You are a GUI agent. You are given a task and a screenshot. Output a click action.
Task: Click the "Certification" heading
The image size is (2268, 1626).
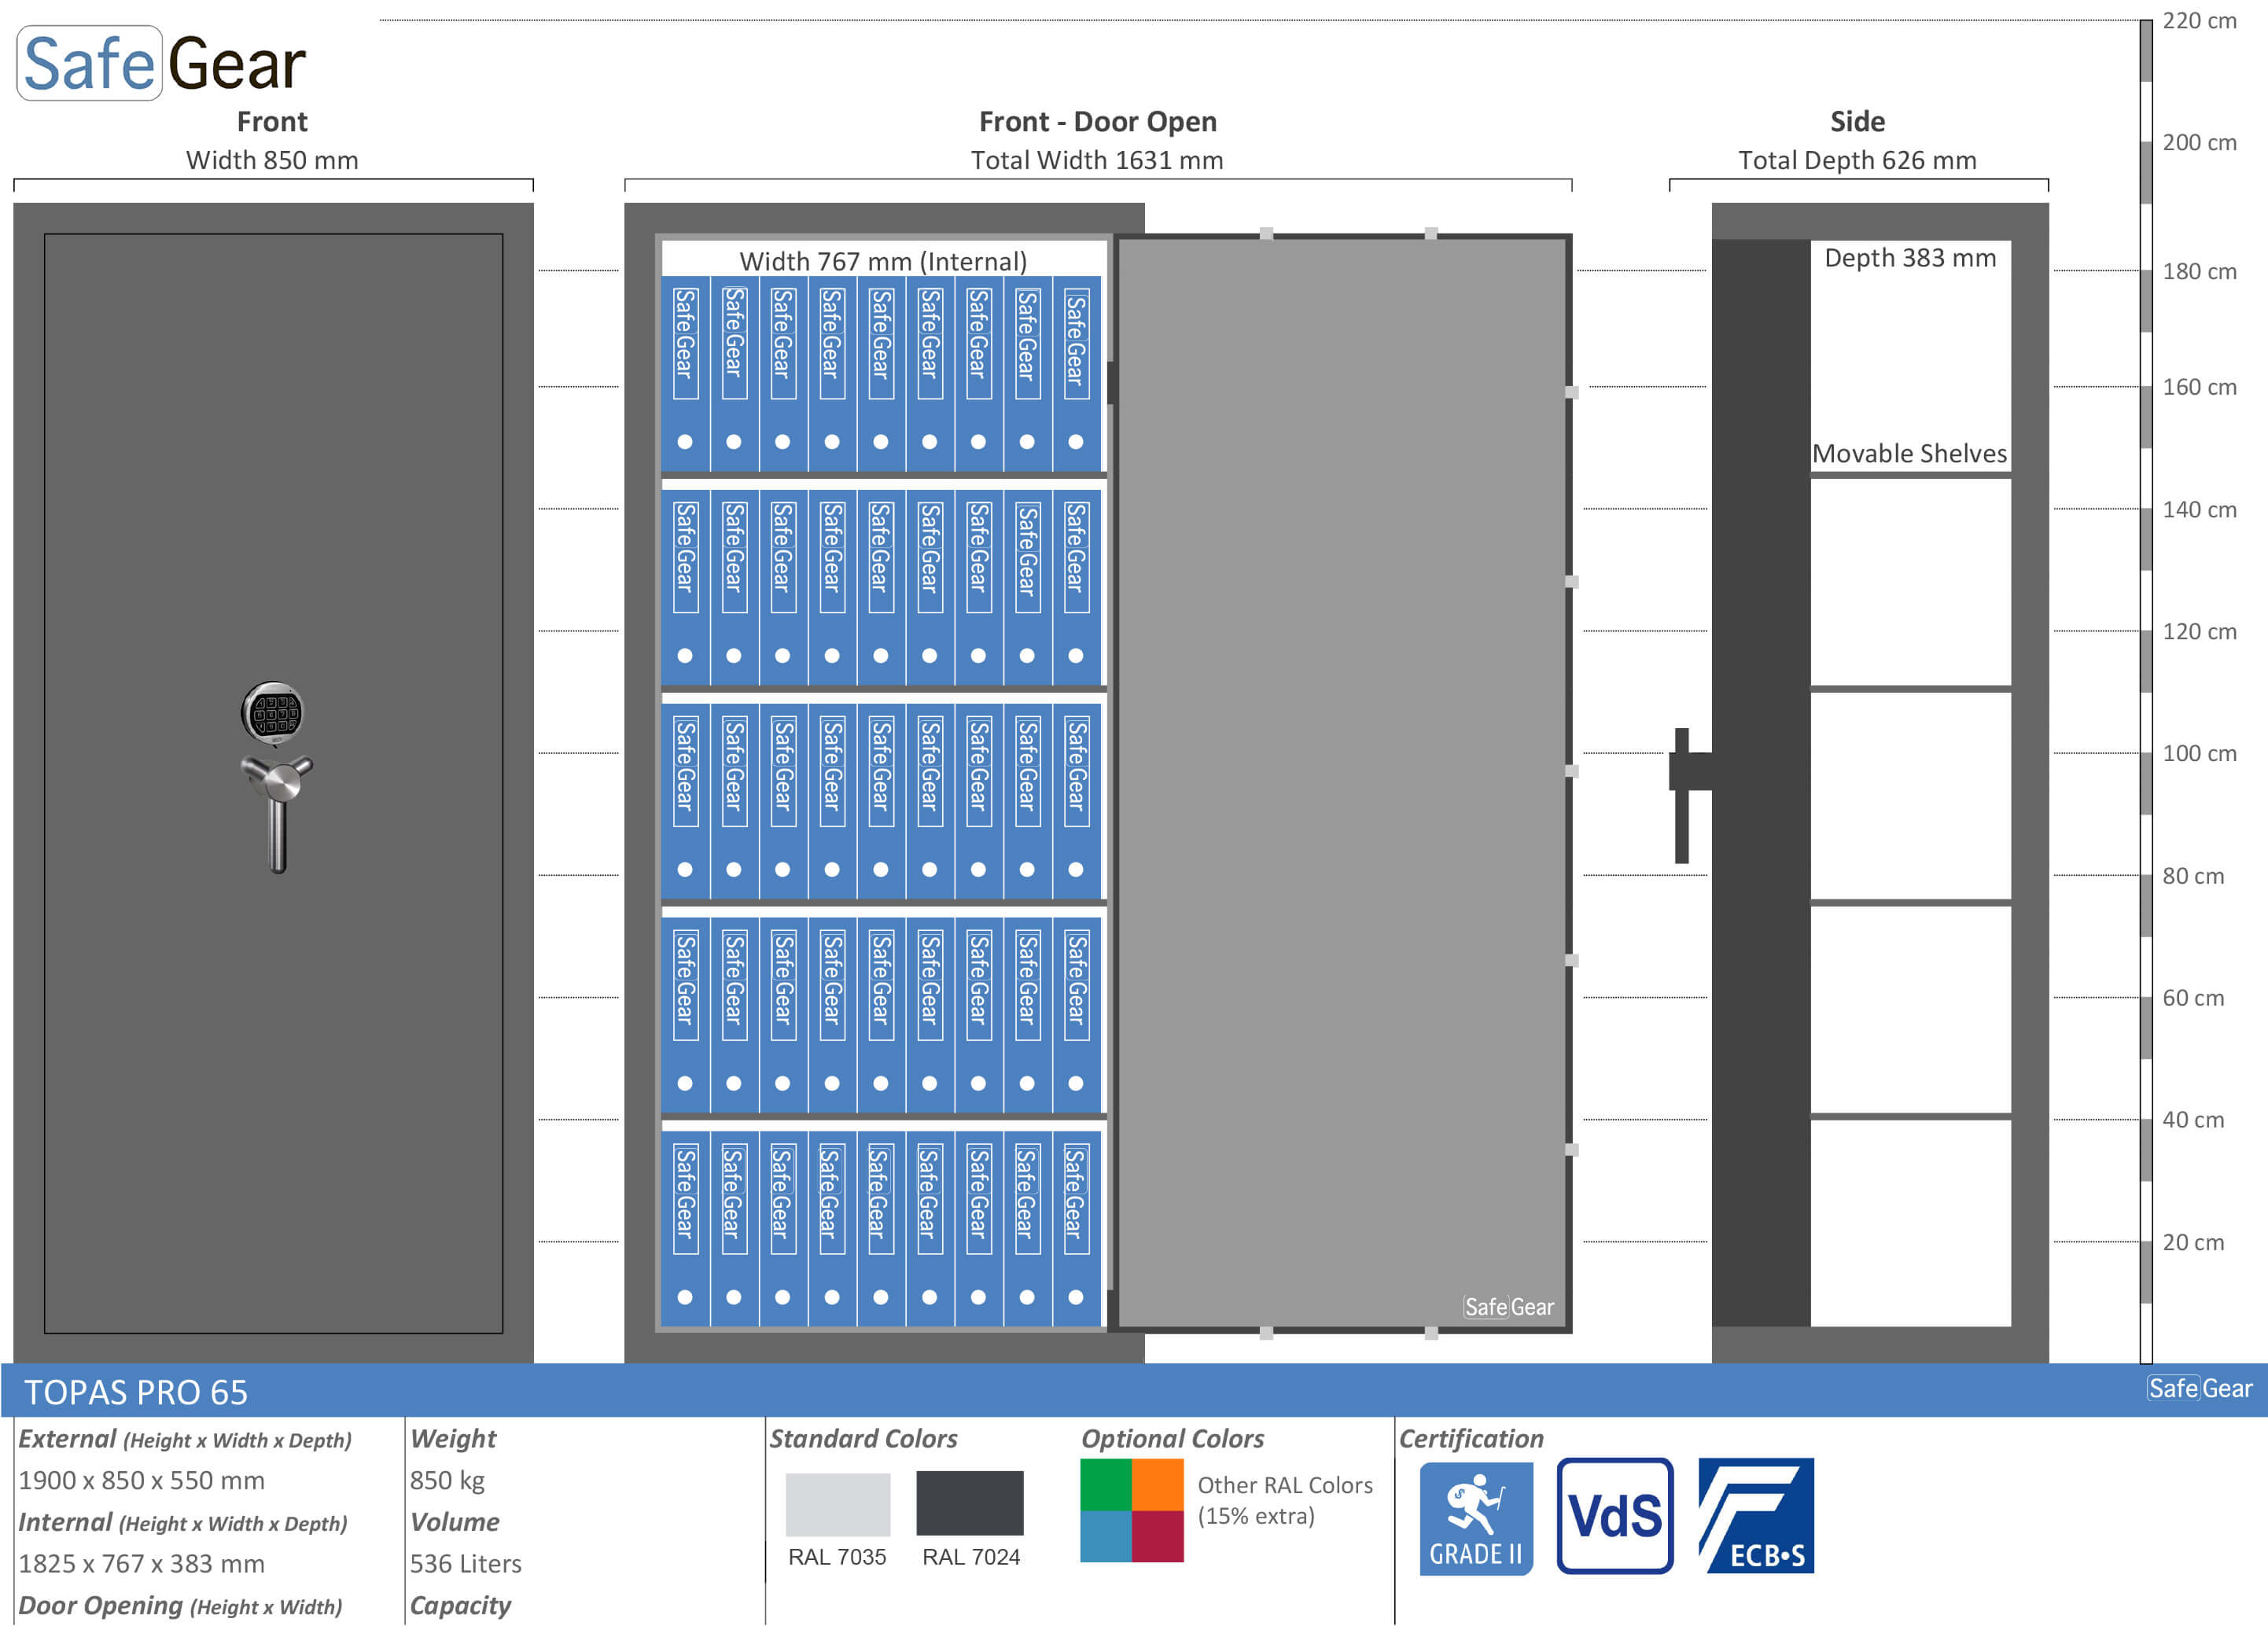coord(1471,1439)
